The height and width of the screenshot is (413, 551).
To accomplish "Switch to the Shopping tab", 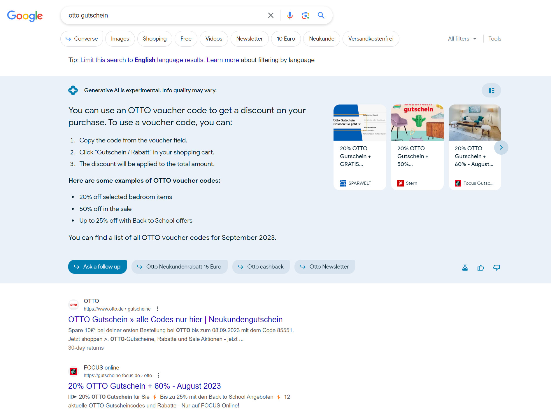I will click(x=155, y=39).
